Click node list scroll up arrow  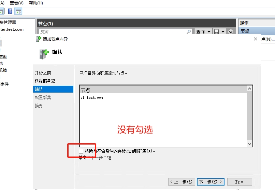[x=249, y=89]
